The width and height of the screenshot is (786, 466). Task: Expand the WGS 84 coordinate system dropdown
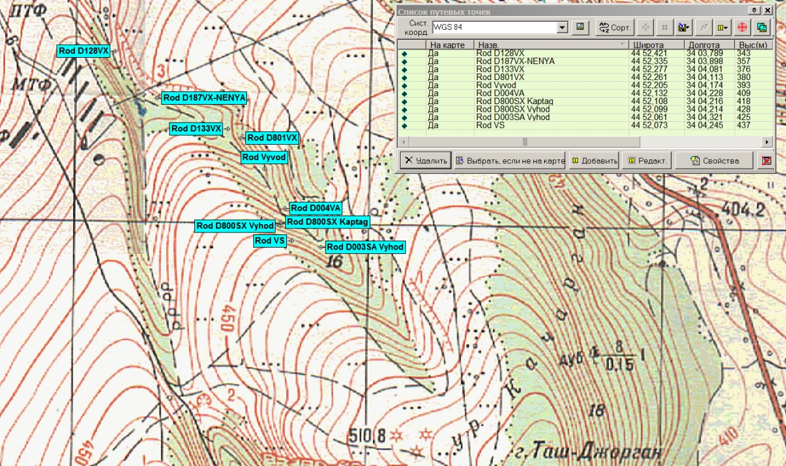pos(562,27)
